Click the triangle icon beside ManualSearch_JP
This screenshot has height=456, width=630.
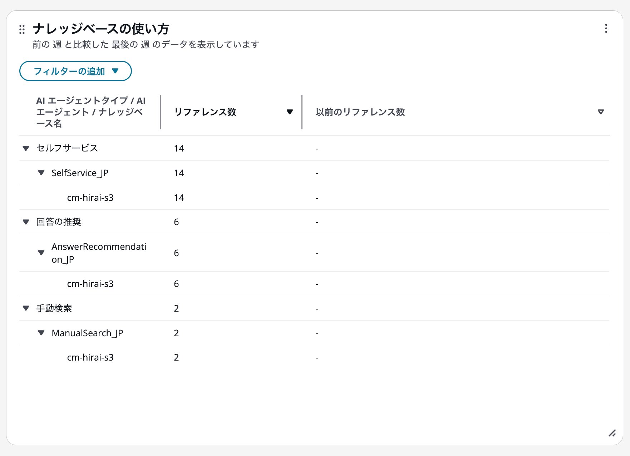[x=41, y=333]
